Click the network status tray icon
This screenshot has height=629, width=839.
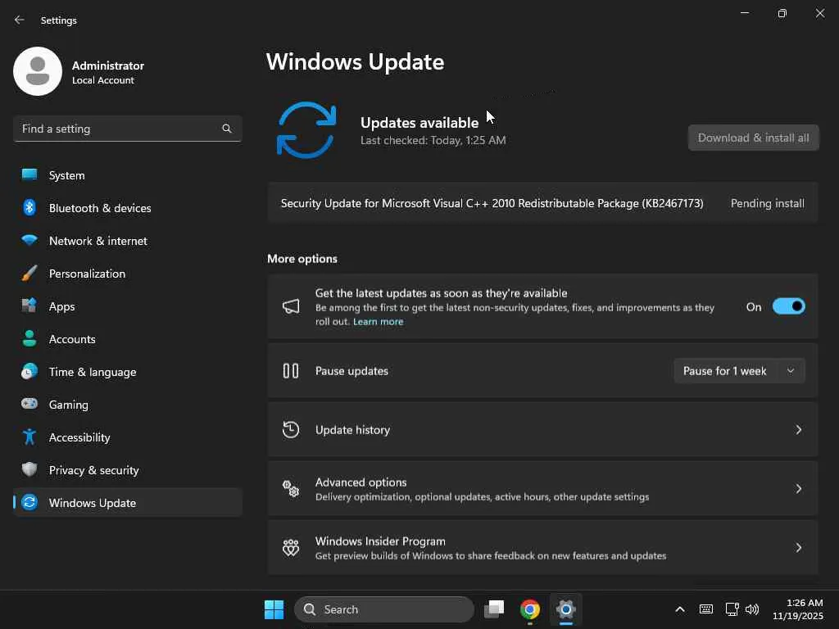732,609
